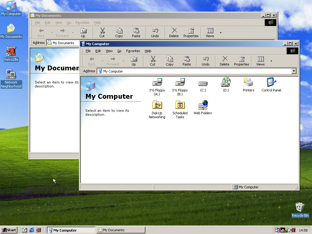Screen dimensions: 312x234
Task: Select the local disk (C:) icon
Action: click(203, 83)
